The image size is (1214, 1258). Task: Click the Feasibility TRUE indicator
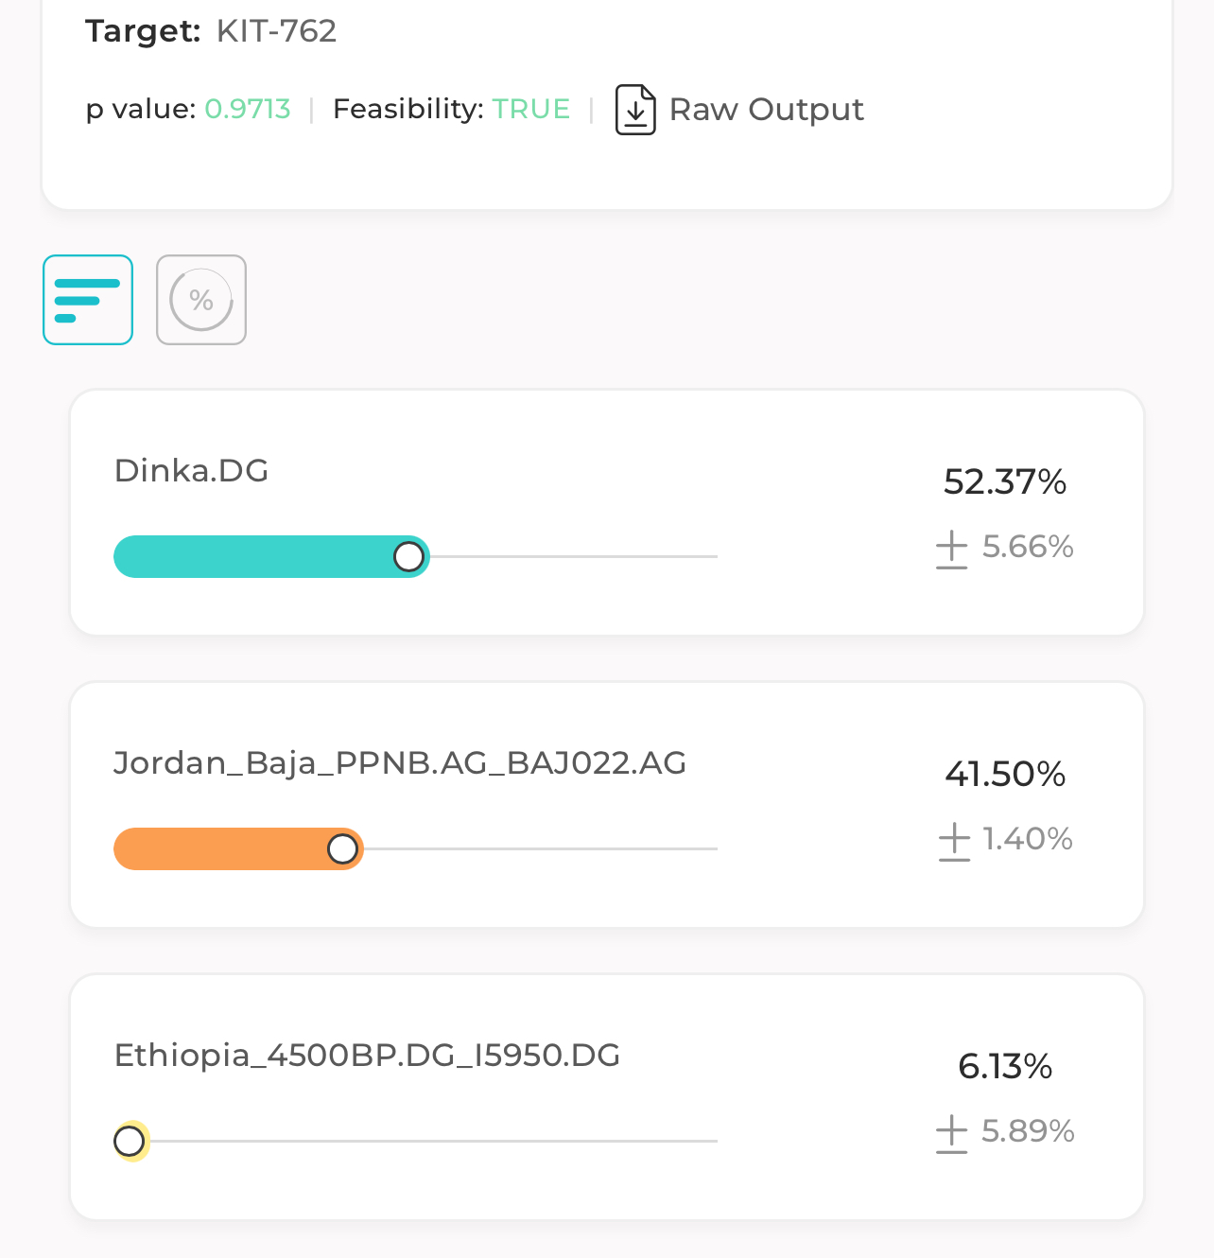pos(531,109)
